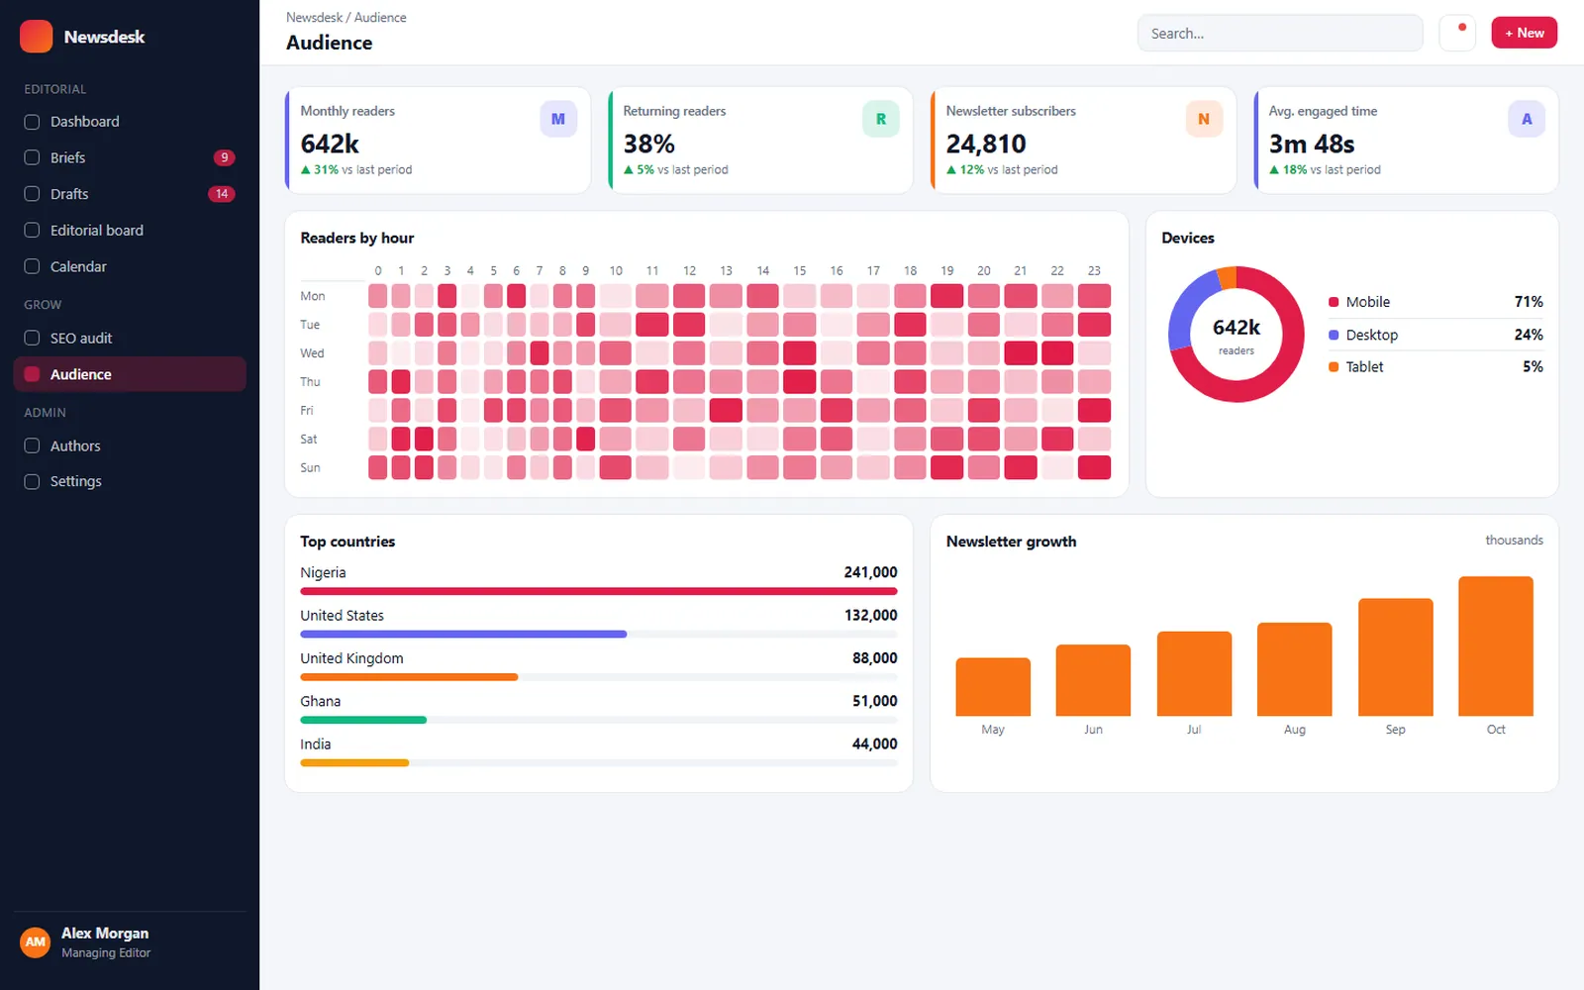The width and height of the screenshot is (1584, 990).
Task: Click the Settings sidebar icon
Action: (x=32, y=481)
